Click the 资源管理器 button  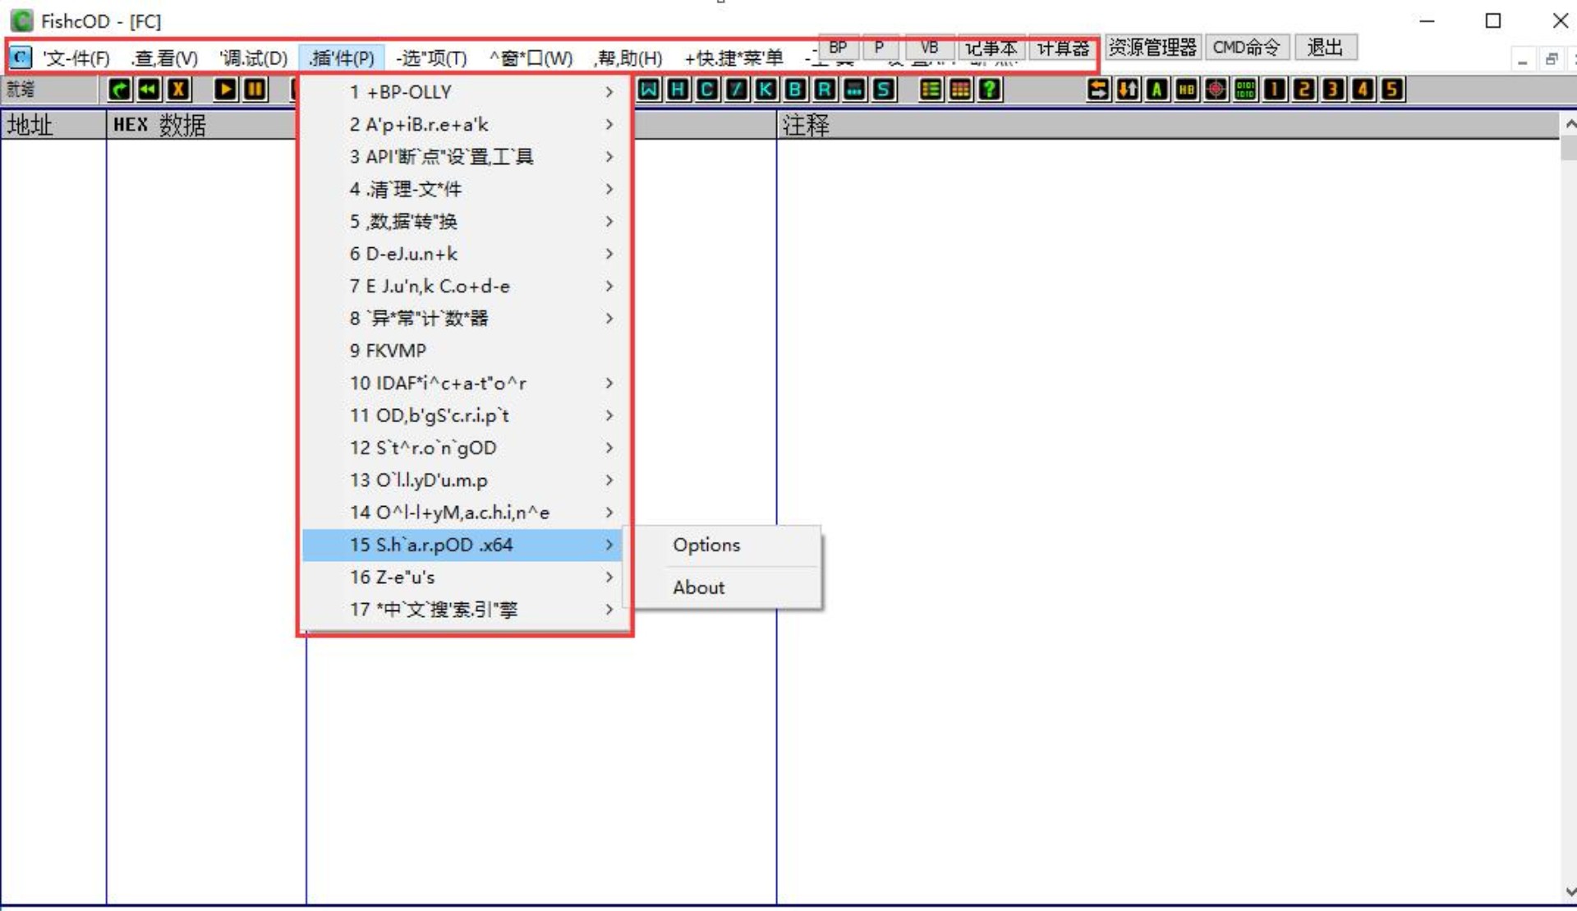[x=1152, y=48]
